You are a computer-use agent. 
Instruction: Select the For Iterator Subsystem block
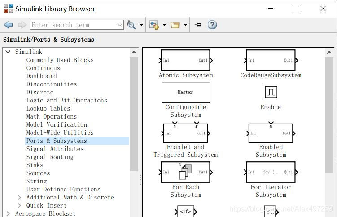point(271,172)
